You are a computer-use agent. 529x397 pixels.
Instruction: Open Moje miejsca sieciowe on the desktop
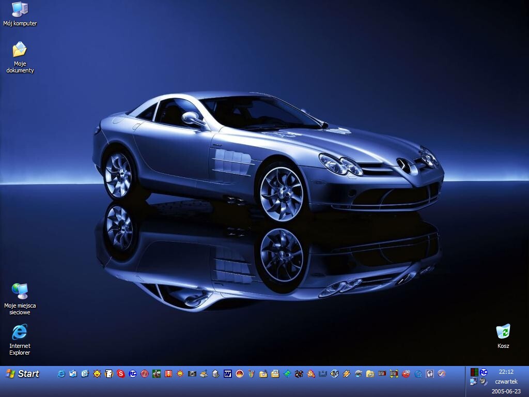point(20,292)
